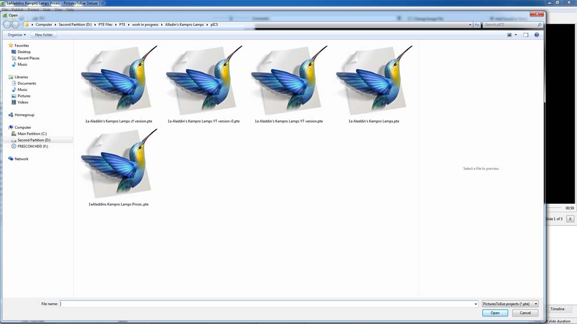Click the Computer icon in navigation pane
The width and height of the screenshot is (577, 324).
(10, 127)
